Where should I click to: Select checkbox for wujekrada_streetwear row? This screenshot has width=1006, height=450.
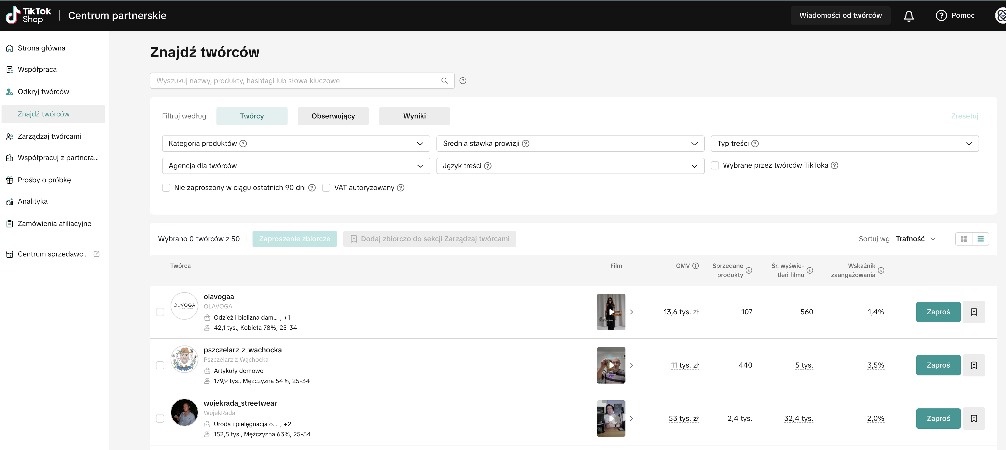[x=160, y=418]
